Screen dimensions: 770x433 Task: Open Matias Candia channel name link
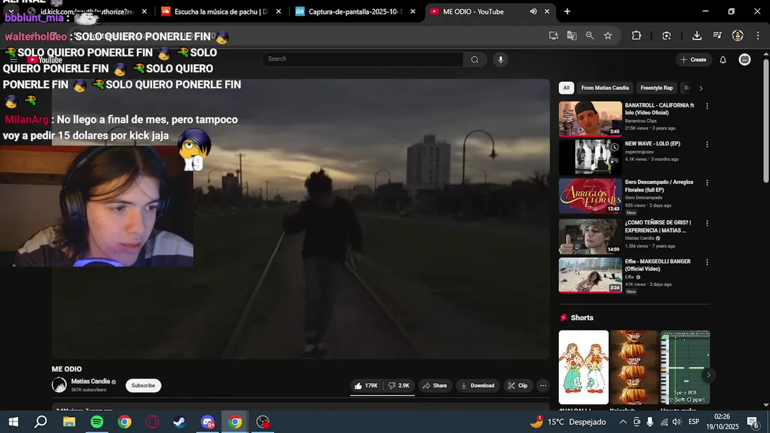[x=90, y=381]
